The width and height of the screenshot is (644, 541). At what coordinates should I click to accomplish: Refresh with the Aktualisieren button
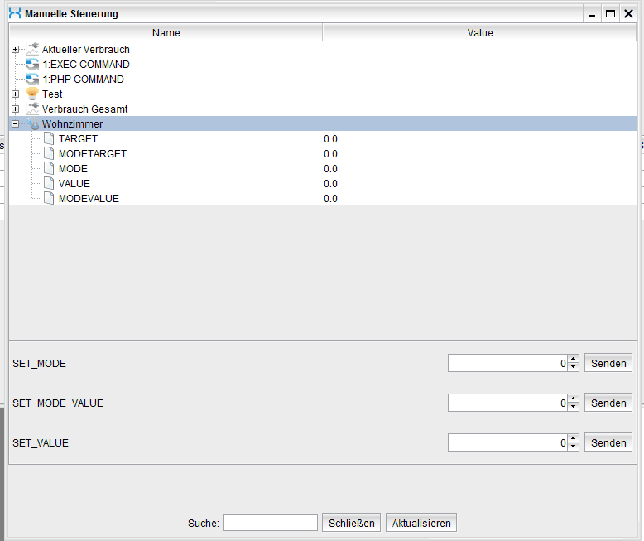[x=421, y=523]
